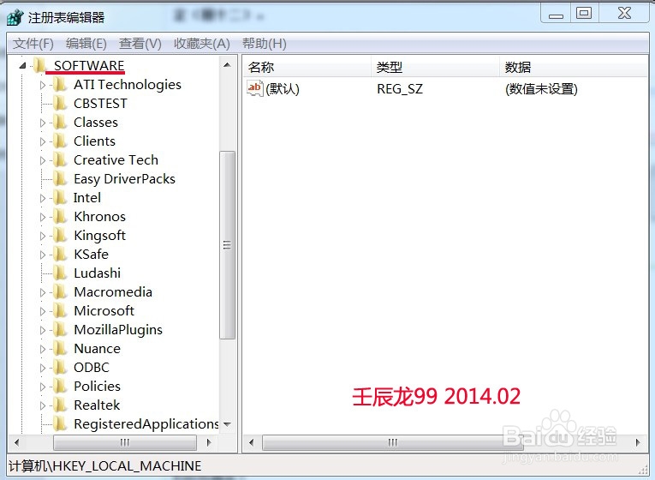This screenshot has width=655, height=480.
Task: Expand the Policies key
Action: [43, 387]
